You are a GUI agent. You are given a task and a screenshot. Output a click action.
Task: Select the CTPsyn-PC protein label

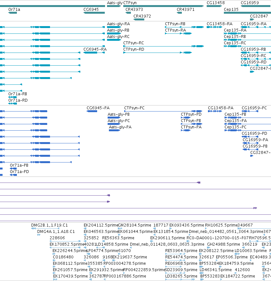tap(134, 108)
